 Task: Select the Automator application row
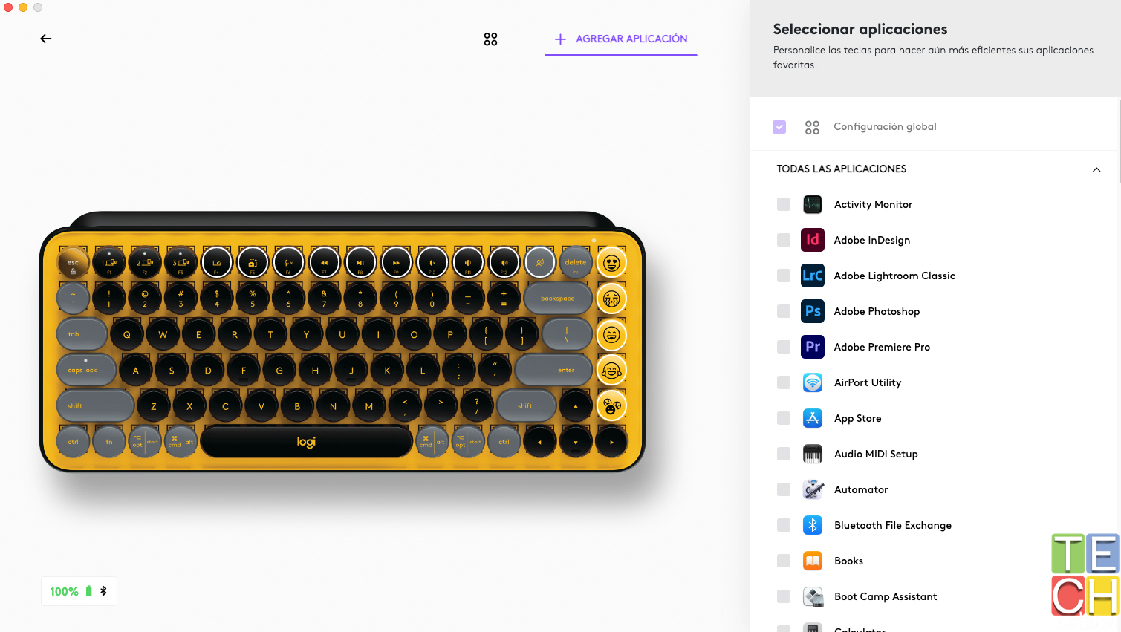pos(936,489)
